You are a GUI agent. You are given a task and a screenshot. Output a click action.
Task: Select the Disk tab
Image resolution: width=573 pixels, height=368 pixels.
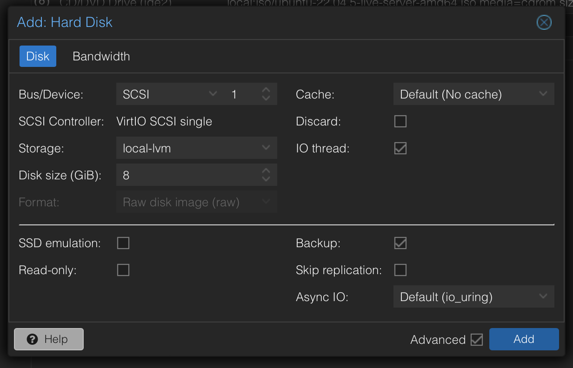click(38, 56)
